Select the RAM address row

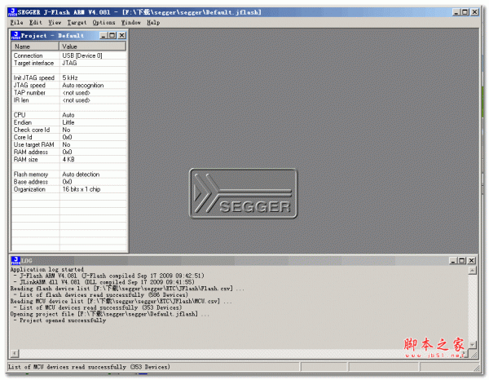[x=69, y=152]
